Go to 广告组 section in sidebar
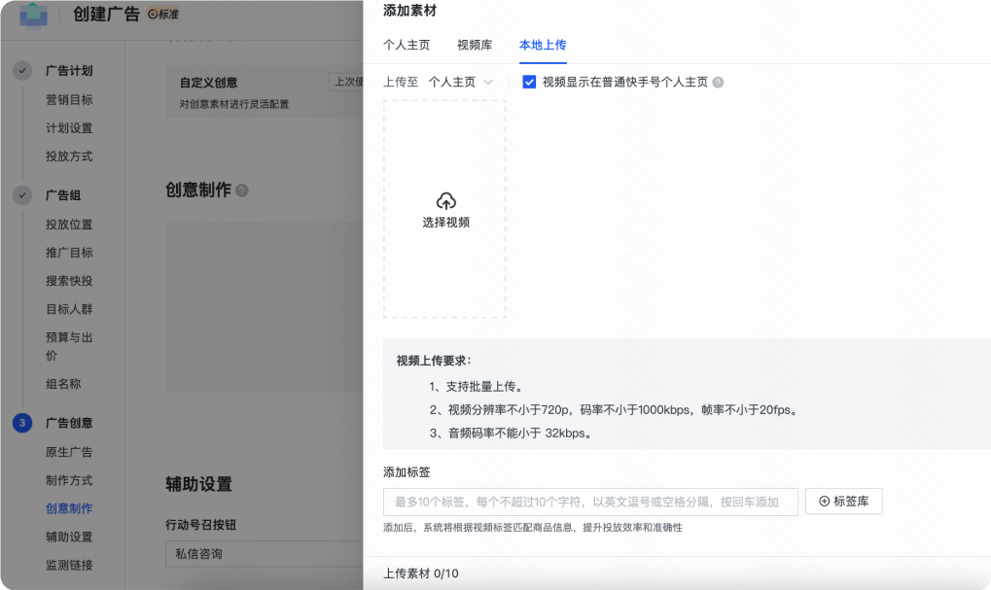Viewport: 991px width, 590px height. [x=63, y=195]
